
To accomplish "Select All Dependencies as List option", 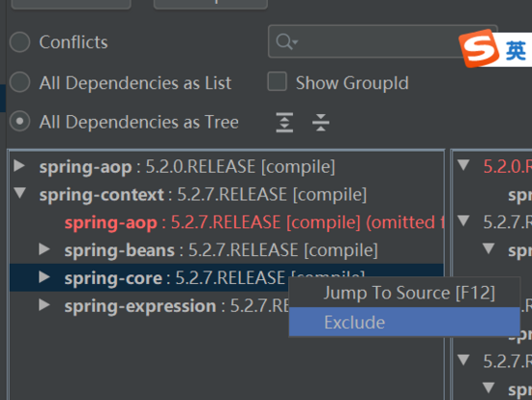I will click(19, 82).
